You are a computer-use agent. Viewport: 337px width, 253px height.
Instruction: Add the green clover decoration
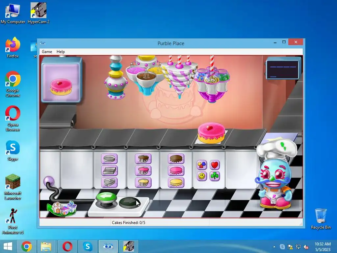(215, 176)
